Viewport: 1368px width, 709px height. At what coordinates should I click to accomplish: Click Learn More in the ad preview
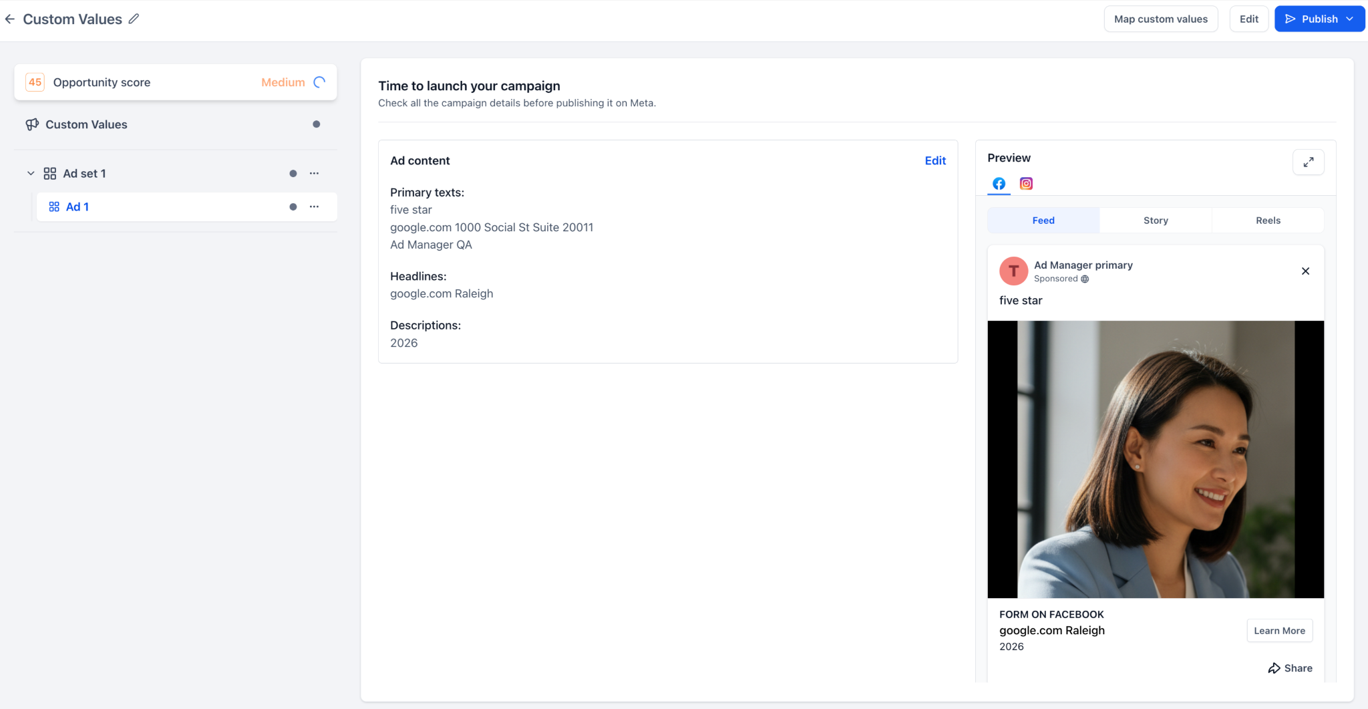pos(1279,631)
